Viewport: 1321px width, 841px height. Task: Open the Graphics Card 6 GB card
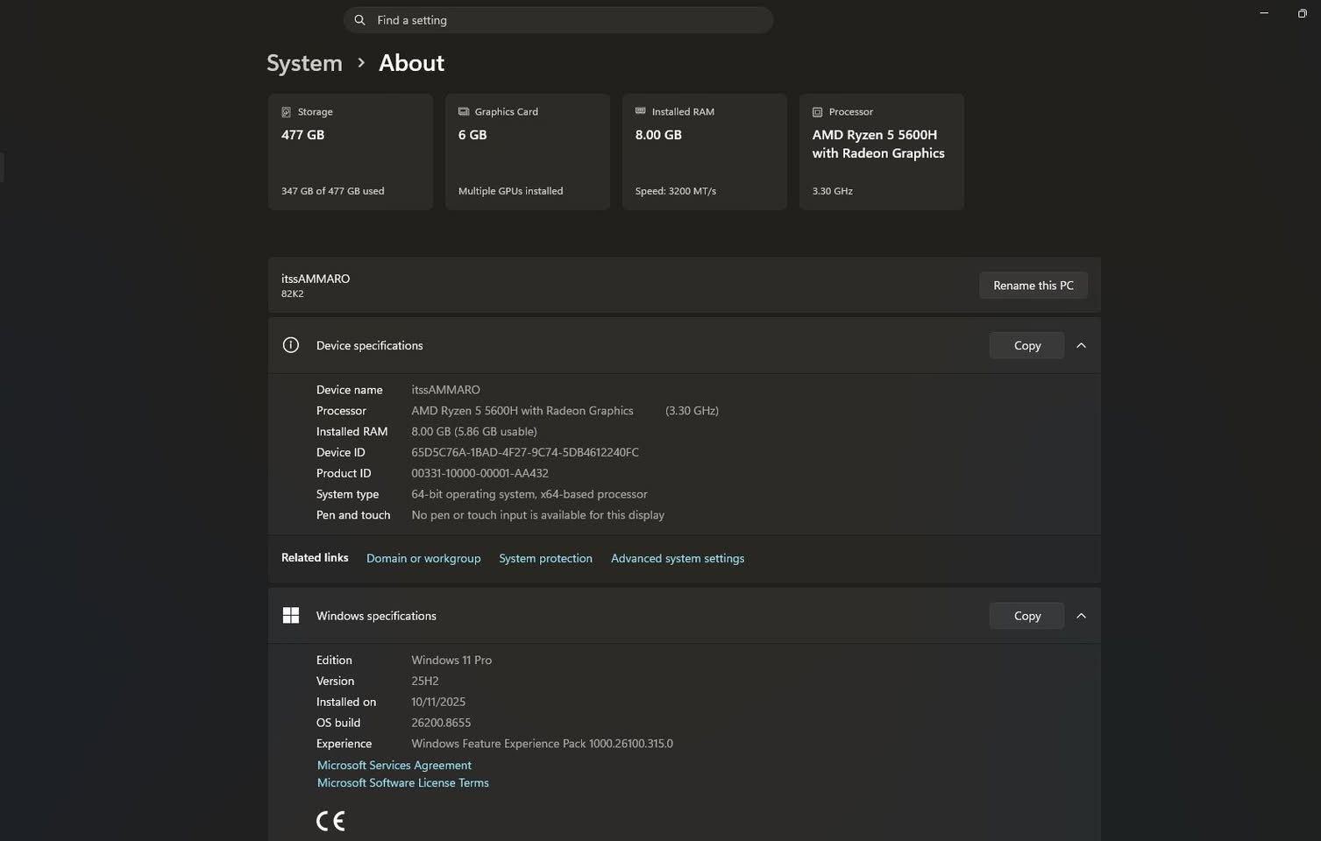point(528,152)
